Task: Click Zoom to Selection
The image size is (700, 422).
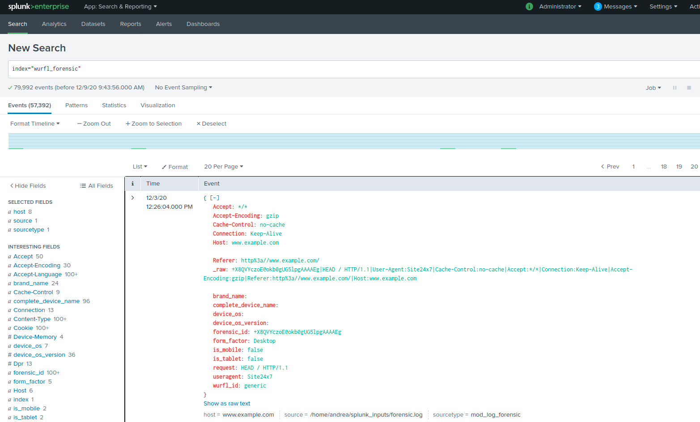Action: pos(153,124)
